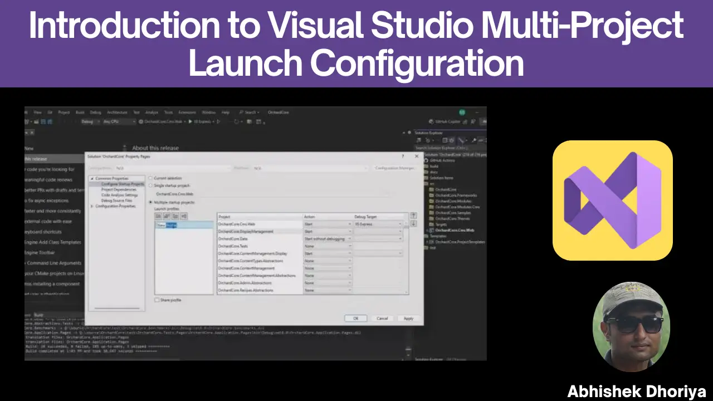Screen dimensions: 713x401
Task: Click the GitHub Actions node icon in Solution Explorer
Action: click(426, 160)
